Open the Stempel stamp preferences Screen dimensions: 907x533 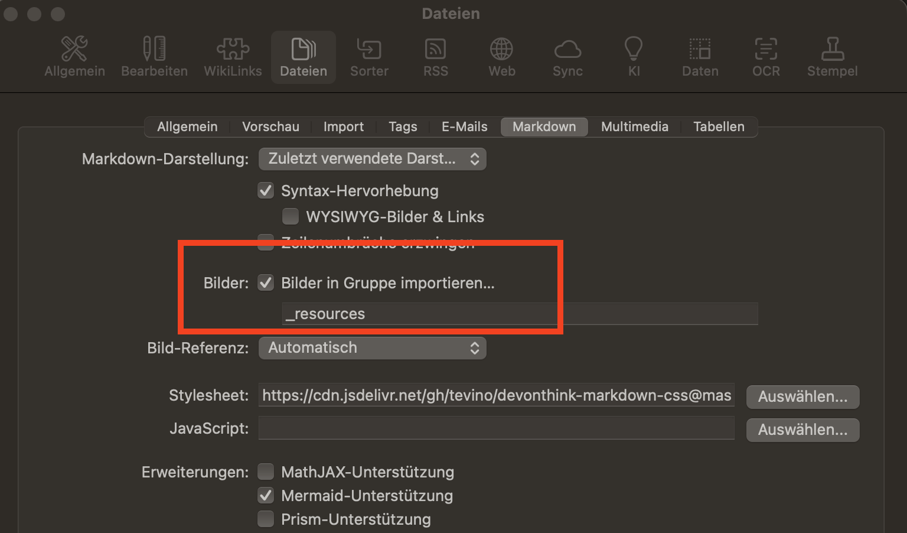[x=832, y=57]
